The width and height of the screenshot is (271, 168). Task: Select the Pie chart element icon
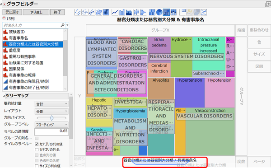point(159,12)
